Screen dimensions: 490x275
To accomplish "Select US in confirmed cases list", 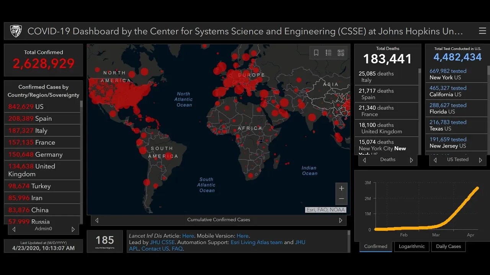I will pos(42,107).
